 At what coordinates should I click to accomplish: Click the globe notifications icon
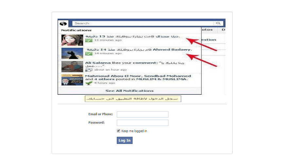63,24
